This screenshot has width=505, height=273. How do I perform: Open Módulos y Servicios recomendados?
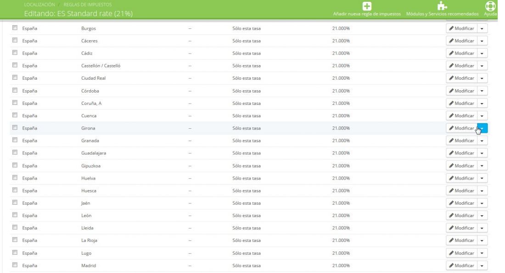(442, 9)
